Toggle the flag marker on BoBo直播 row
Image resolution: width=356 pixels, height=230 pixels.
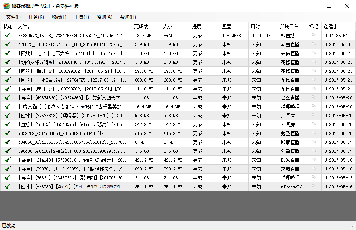[x=314, y=160]
